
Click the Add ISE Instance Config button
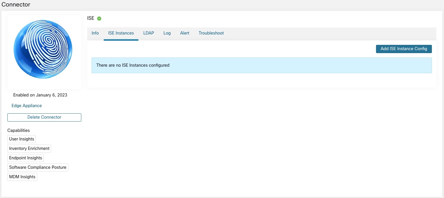tap(404, 49)
